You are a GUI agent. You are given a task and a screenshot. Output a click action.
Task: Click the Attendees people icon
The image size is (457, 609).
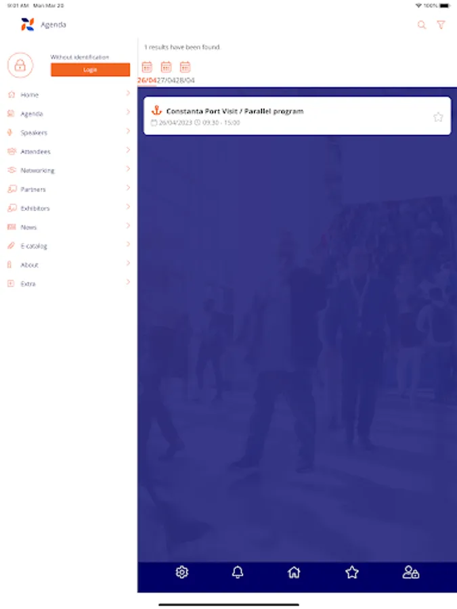tap(12, 151)
